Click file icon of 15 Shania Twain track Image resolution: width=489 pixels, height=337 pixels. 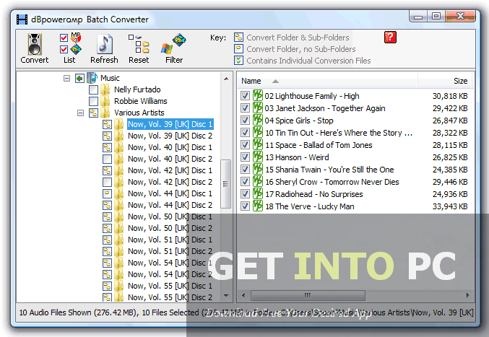pyautogui.click(x=258, y=170)
